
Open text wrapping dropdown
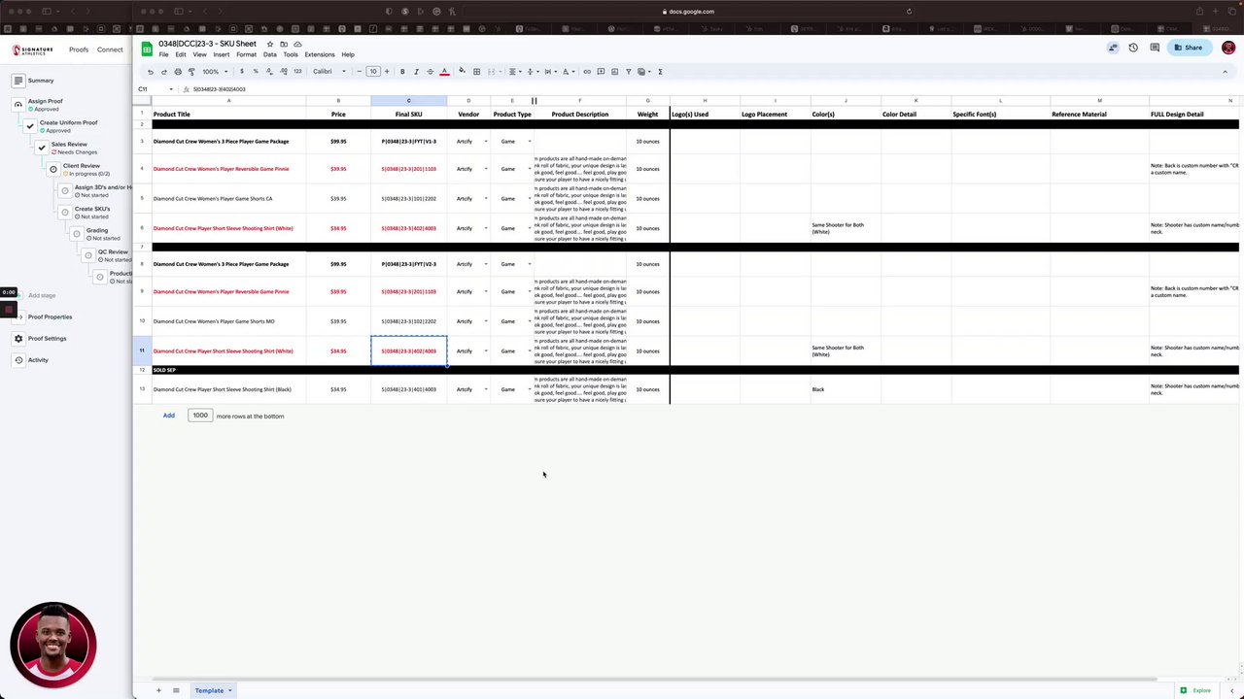[x=550, y=71]
